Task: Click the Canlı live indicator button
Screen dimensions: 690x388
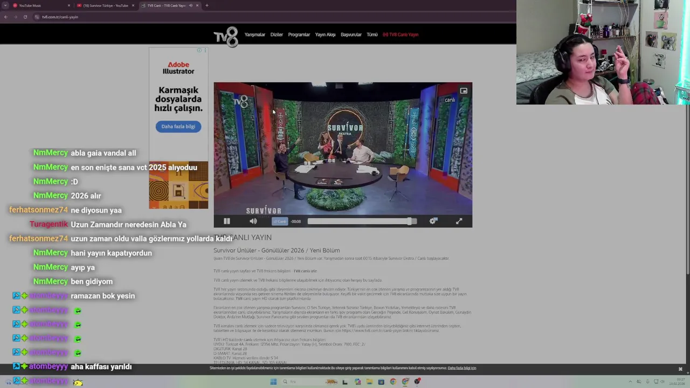Action: [280, 221]
